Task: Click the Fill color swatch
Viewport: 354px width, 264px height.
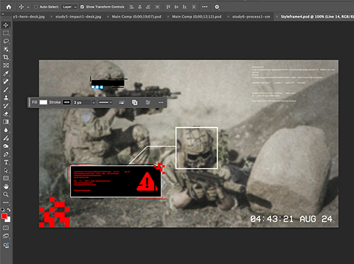Action: (43, 102)
